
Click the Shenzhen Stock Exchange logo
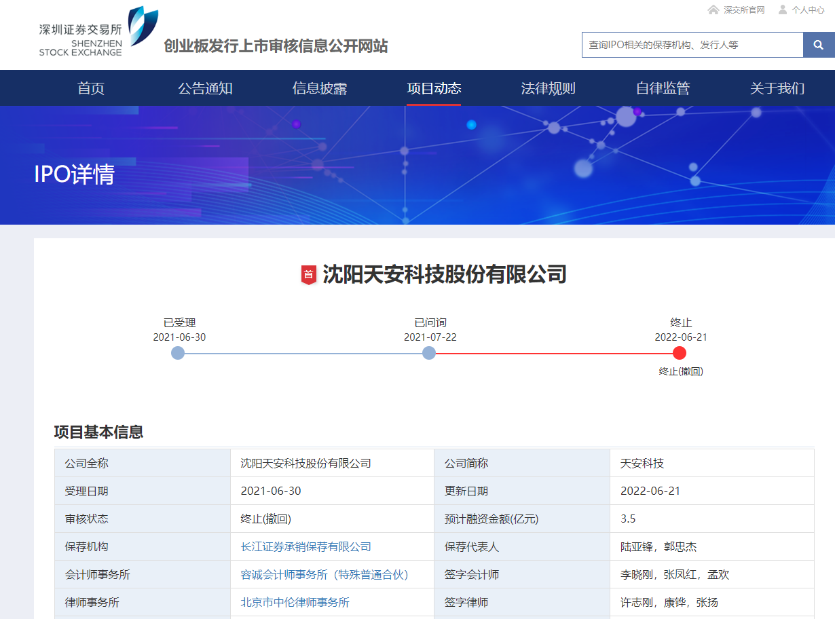tap(98, 31)
